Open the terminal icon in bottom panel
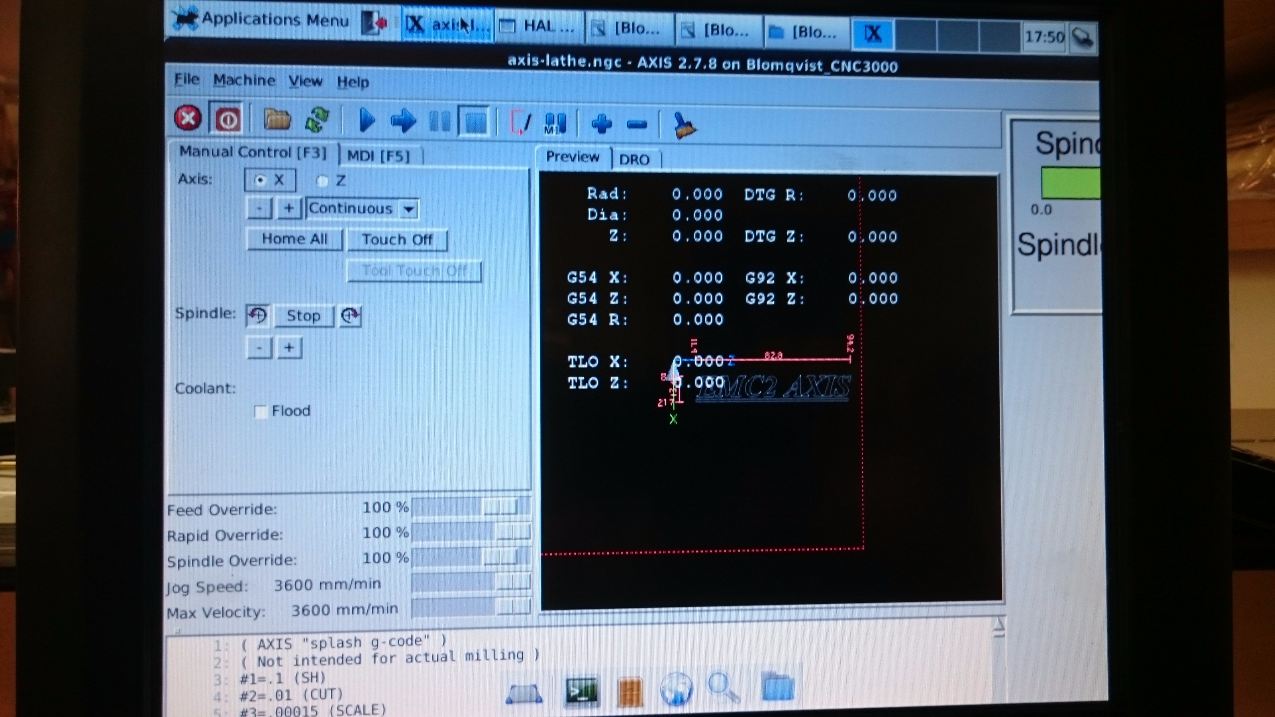This screenshot has width=1275, height=717. point(582,691)
